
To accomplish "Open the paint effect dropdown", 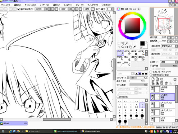I will point(177,54).
